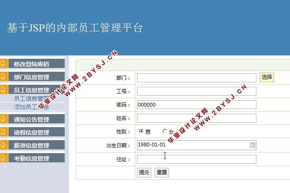Go to 员工信息管理 sub-link

point(32,99)
